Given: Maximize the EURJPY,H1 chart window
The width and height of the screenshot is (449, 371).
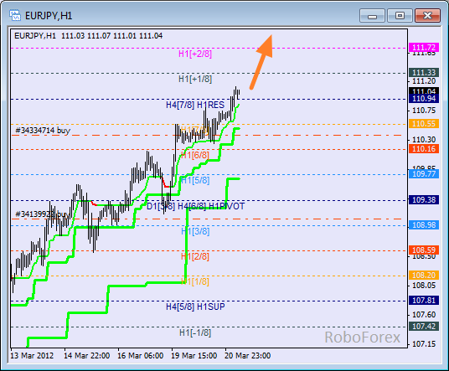Looking at the screenshot, I should pos(400,15).
